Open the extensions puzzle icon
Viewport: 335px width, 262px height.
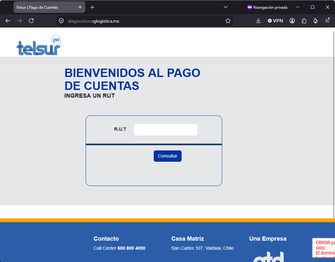coord(304,21)
